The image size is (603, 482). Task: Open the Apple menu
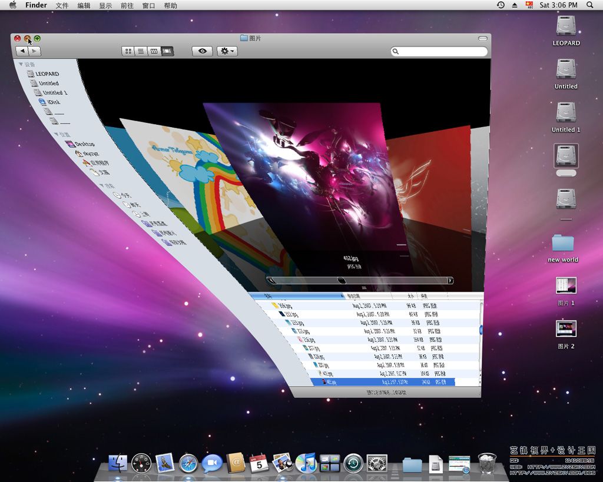(13, 5)
